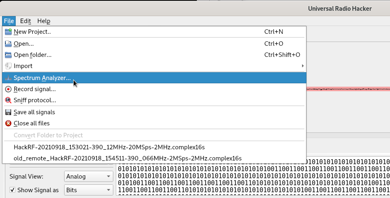Viewport: 390px width, 198px height.
Task: Click the red signal waveform
Action: 348,89
